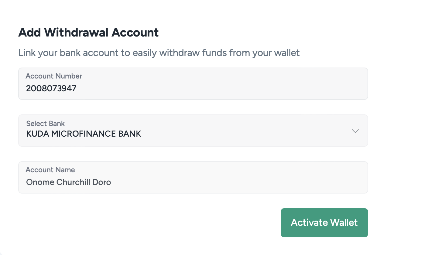Click the Onome Churchill Doro name text
The width and height of the screenshot is (421, 255).
click(68, 182)
